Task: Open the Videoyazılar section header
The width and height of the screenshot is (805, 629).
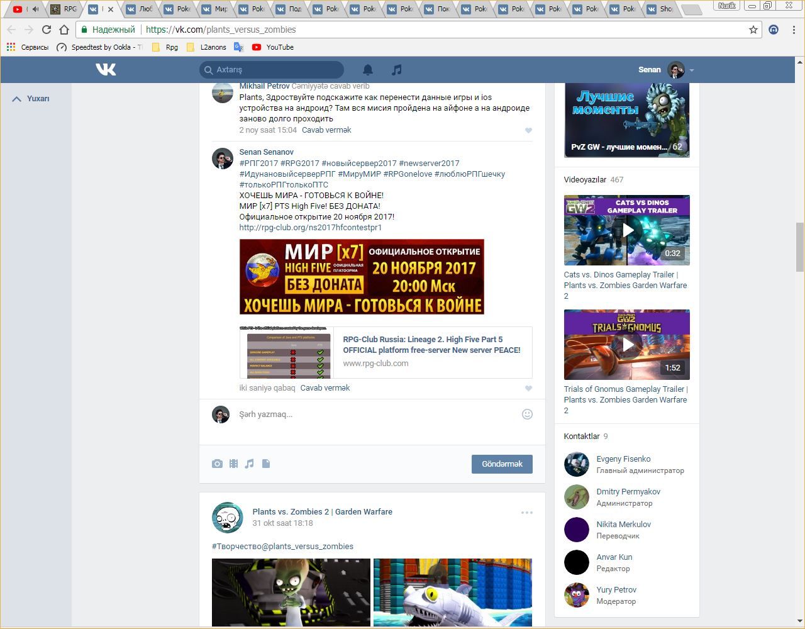Action: (594, 180)
